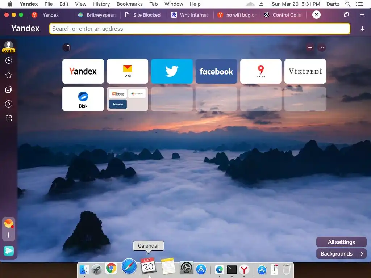
Task: Open the Yandex tile
Action: tap(83, 71)
